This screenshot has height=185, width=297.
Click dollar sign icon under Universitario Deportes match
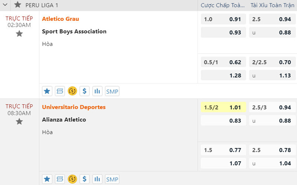pyautogui.click(x=85, y=179)
